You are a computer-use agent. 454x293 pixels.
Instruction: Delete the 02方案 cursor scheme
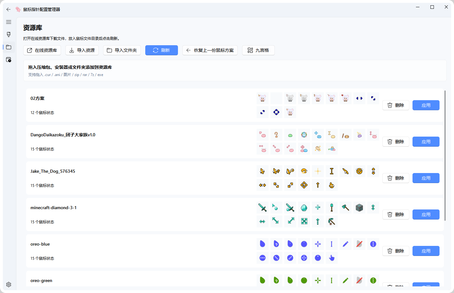pyautogui.click(x=396, y=105)
